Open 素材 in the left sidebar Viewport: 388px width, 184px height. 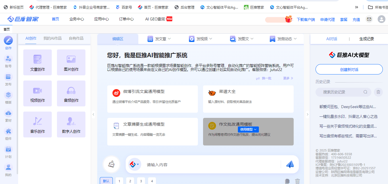(8, 116)
